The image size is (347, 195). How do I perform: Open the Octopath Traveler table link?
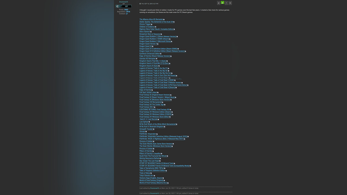(x=146, y=129)
